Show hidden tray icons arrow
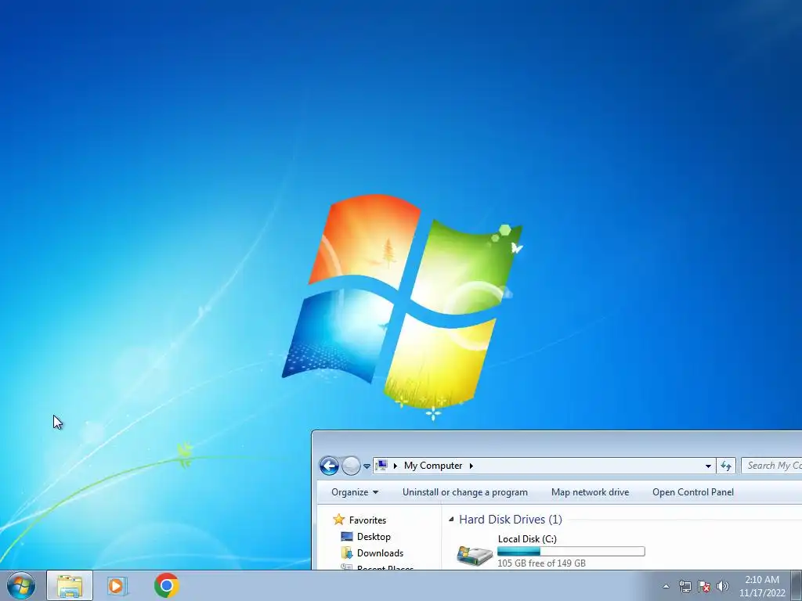The height and width of the screenshot is (601, 802). (x=666, y=586)
